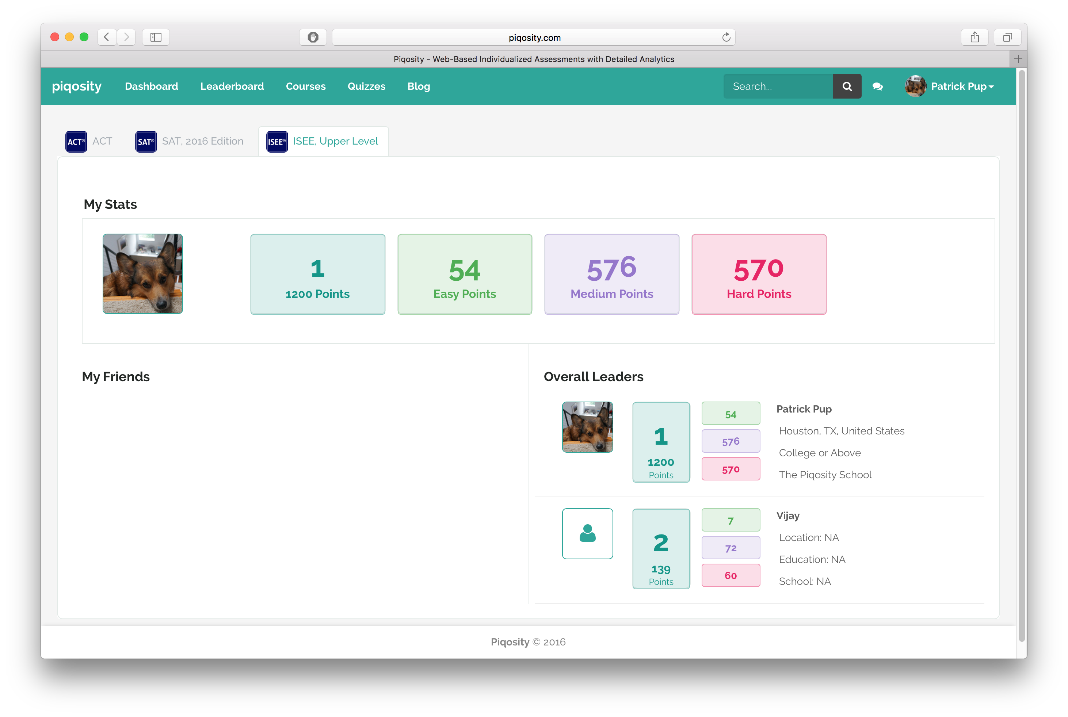Click Vijay's purple 72 medium badge
1068x717 pixels.
(731, 548)
